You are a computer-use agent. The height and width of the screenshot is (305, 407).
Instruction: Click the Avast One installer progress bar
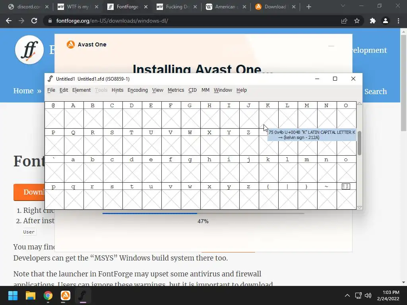[203, 213]
